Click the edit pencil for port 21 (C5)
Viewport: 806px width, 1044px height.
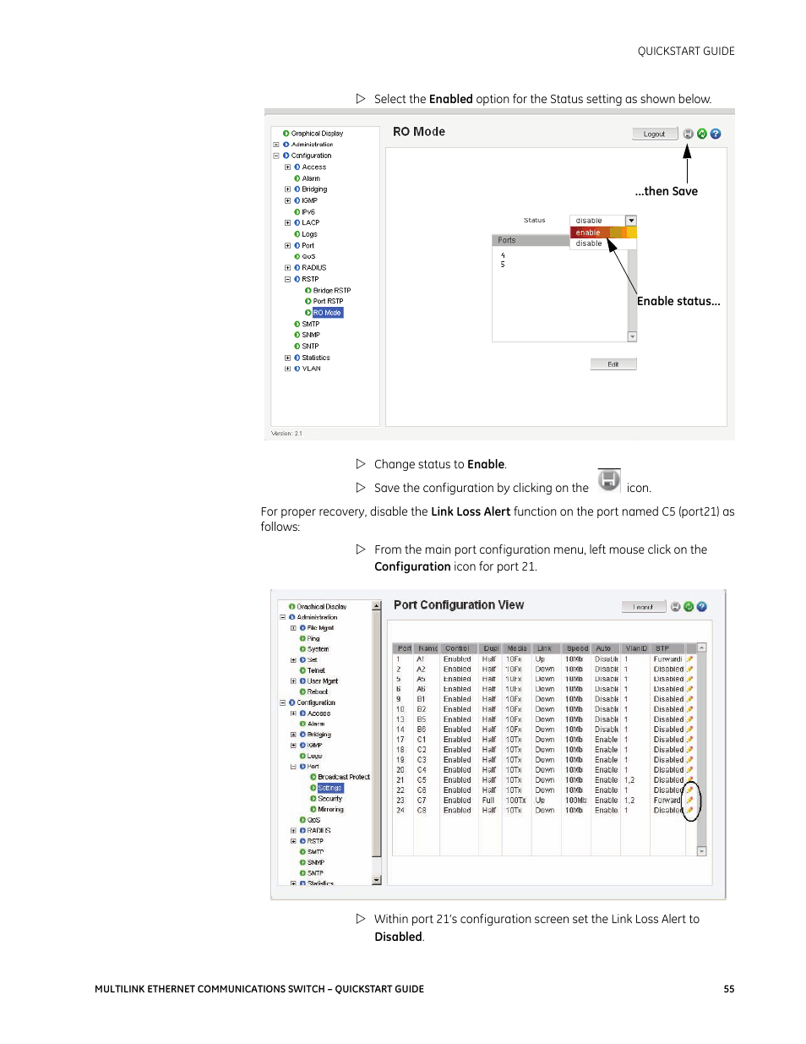pos(689,780)
